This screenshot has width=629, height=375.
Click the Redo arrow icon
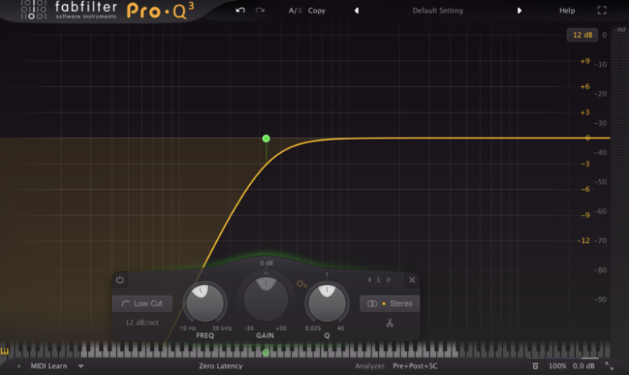[x=260, y=10]
